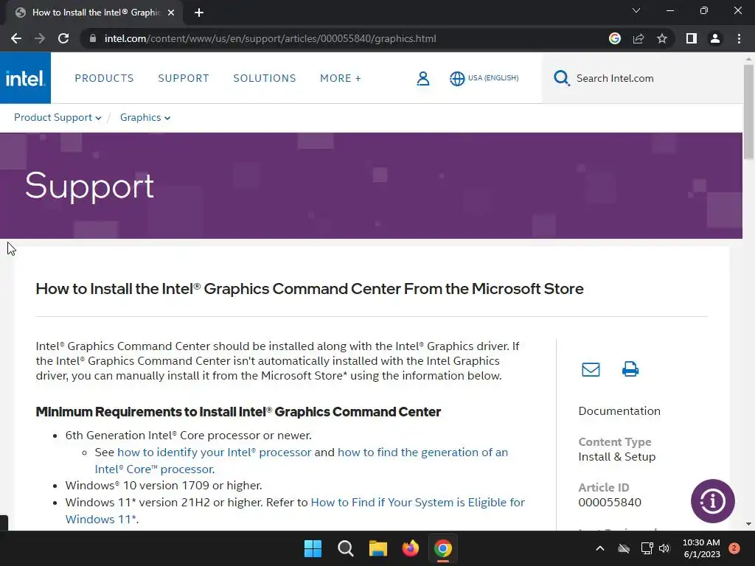Show hidden system tray icons
The image size is (755, 566).
[x=600, y=548]
